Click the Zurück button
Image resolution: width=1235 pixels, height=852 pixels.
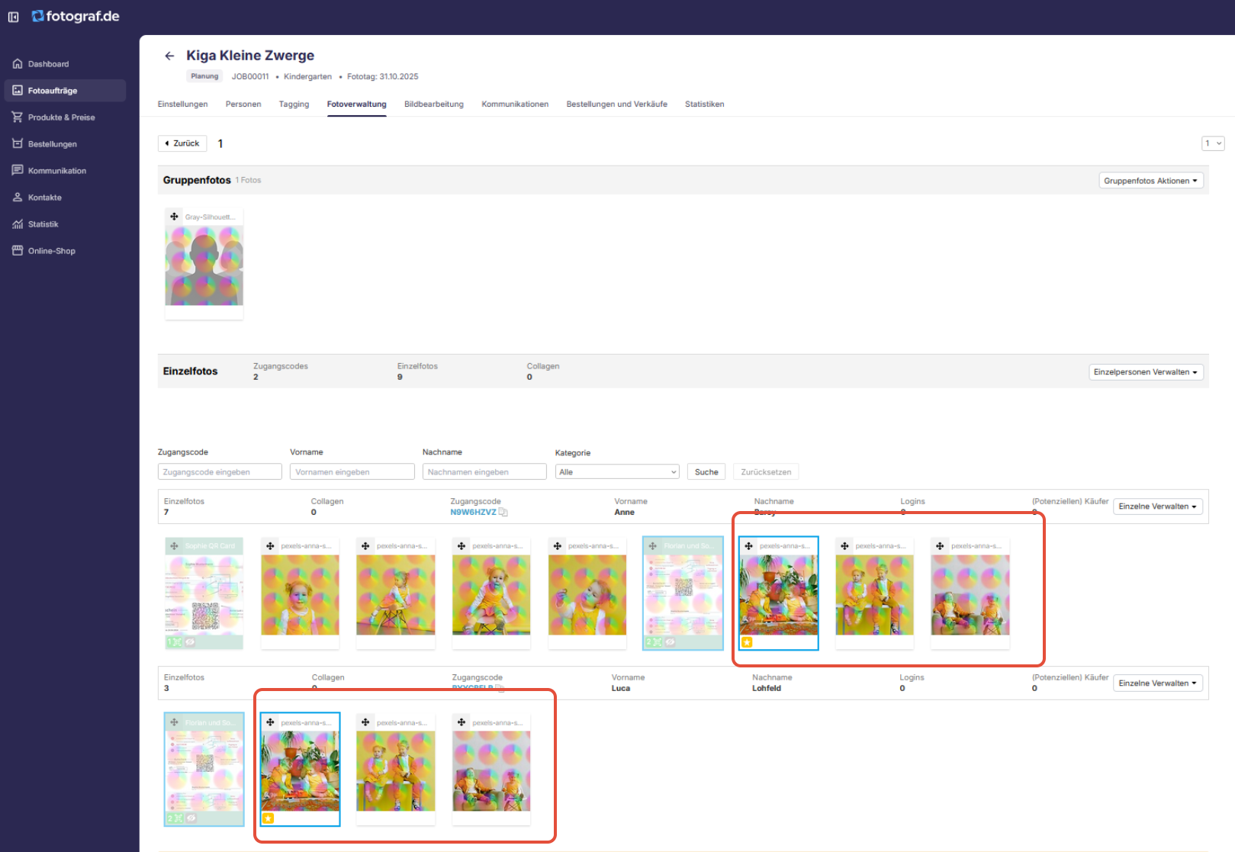(182, 143)
